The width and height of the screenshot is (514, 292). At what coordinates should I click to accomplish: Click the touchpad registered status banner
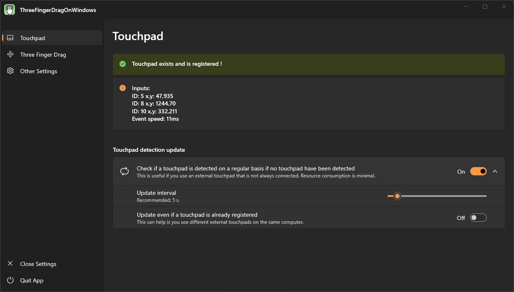pos(308,64)
